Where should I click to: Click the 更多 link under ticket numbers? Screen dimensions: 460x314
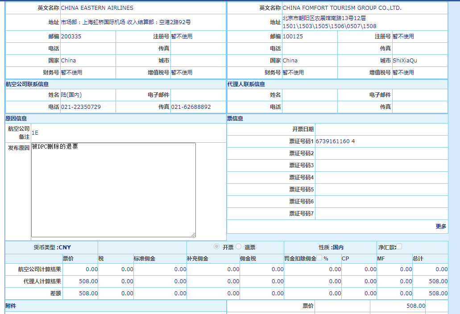coord(441,227)
